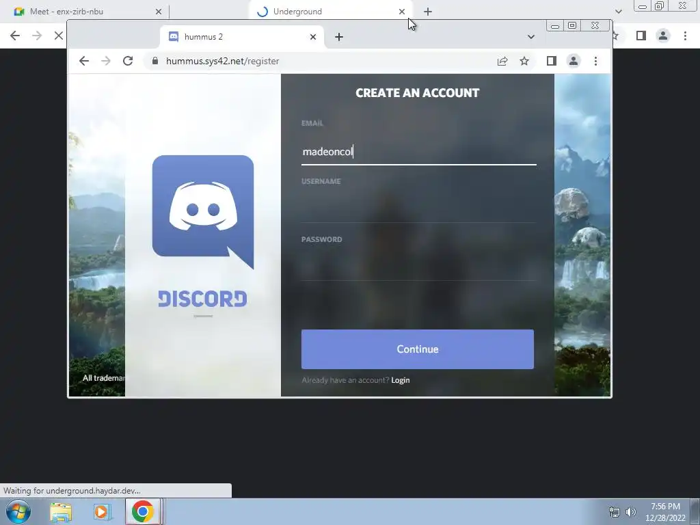Switch to the Underground tab
Screen dimensions: 700x525
coord(330,12)
